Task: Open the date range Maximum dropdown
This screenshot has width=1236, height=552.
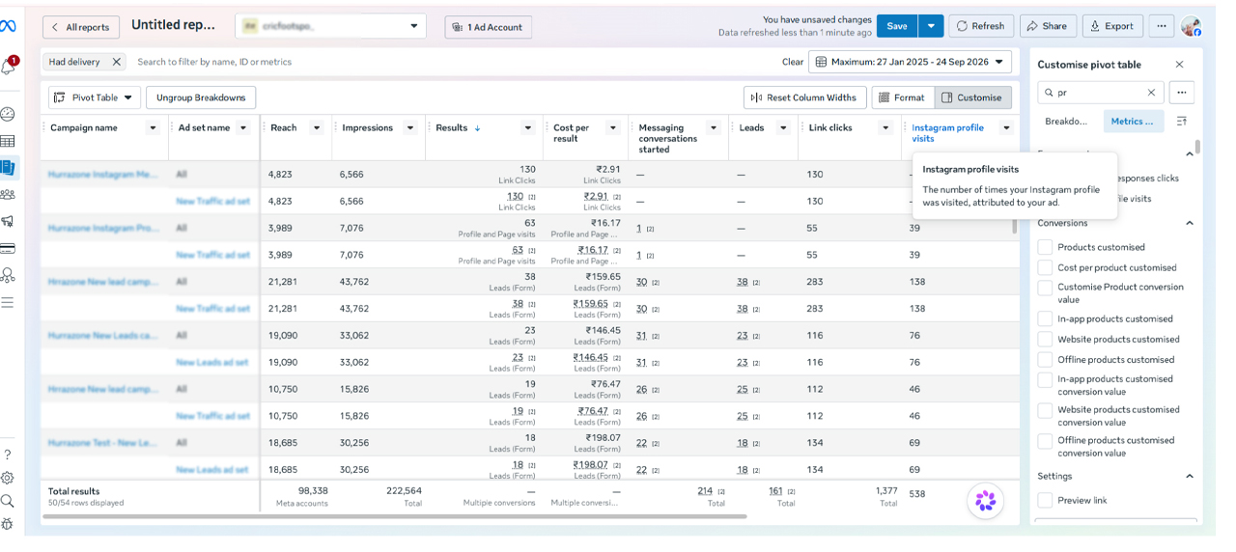Action: (910, 62)
